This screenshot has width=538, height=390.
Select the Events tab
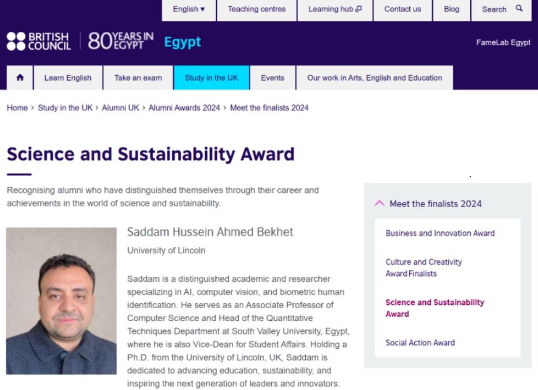(x=272, y=78)
